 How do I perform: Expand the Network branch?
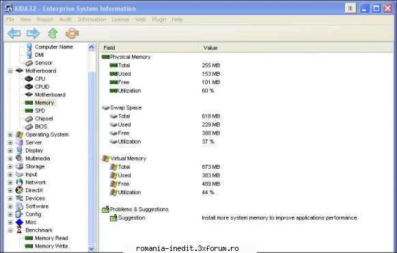(10, 183)
